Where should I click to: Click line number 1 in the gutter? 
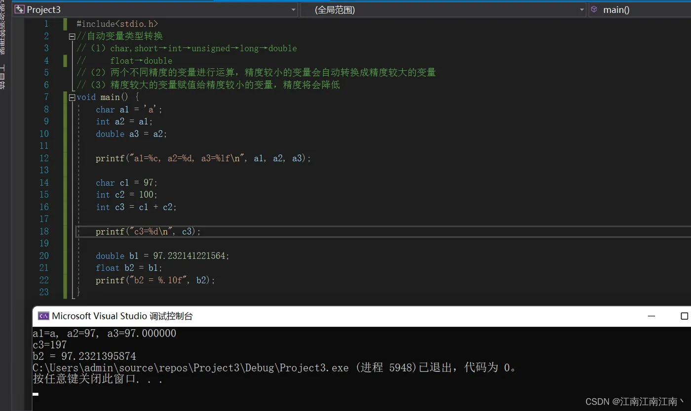[46, 24]
